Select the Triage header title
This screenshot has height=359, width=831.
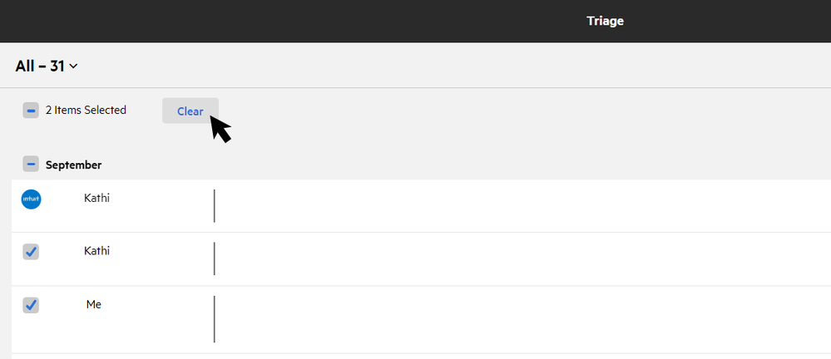[605, 21]
